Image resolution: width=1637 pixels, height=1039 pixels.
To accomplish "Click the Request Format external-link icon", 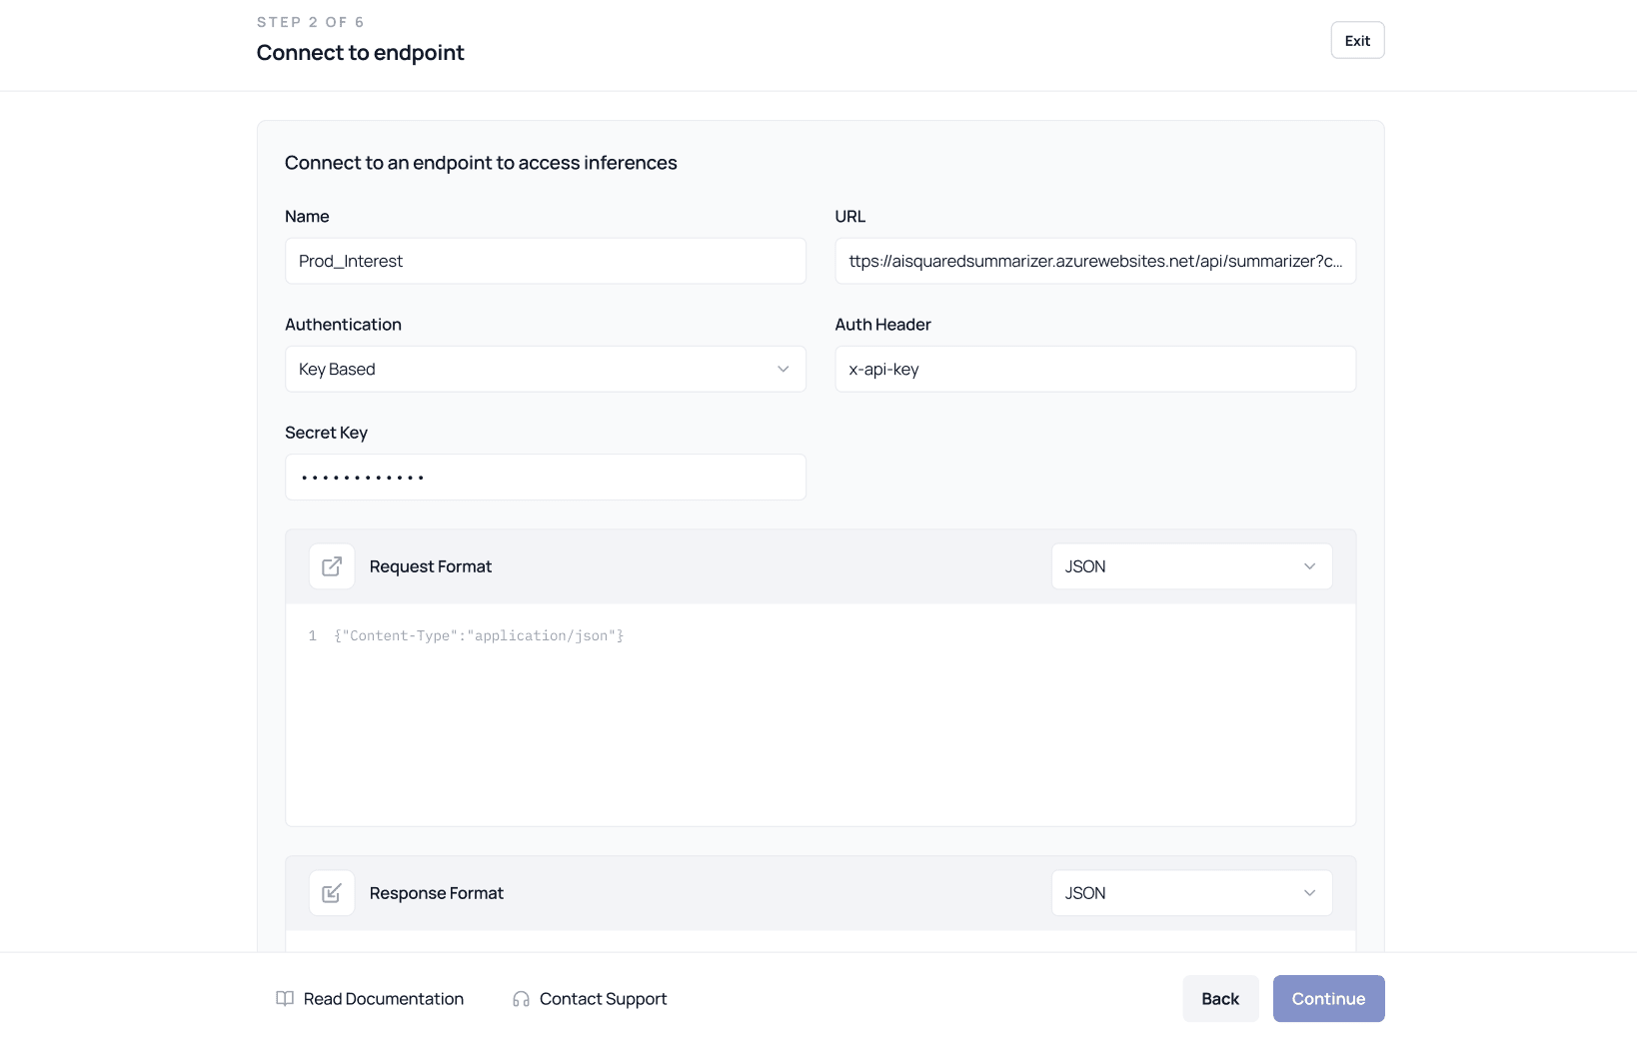I will coord(332,566).
